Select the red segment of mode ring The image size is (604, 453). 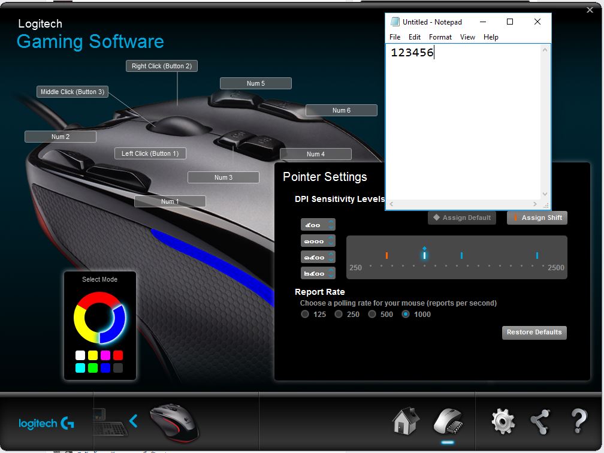[99, 298]
